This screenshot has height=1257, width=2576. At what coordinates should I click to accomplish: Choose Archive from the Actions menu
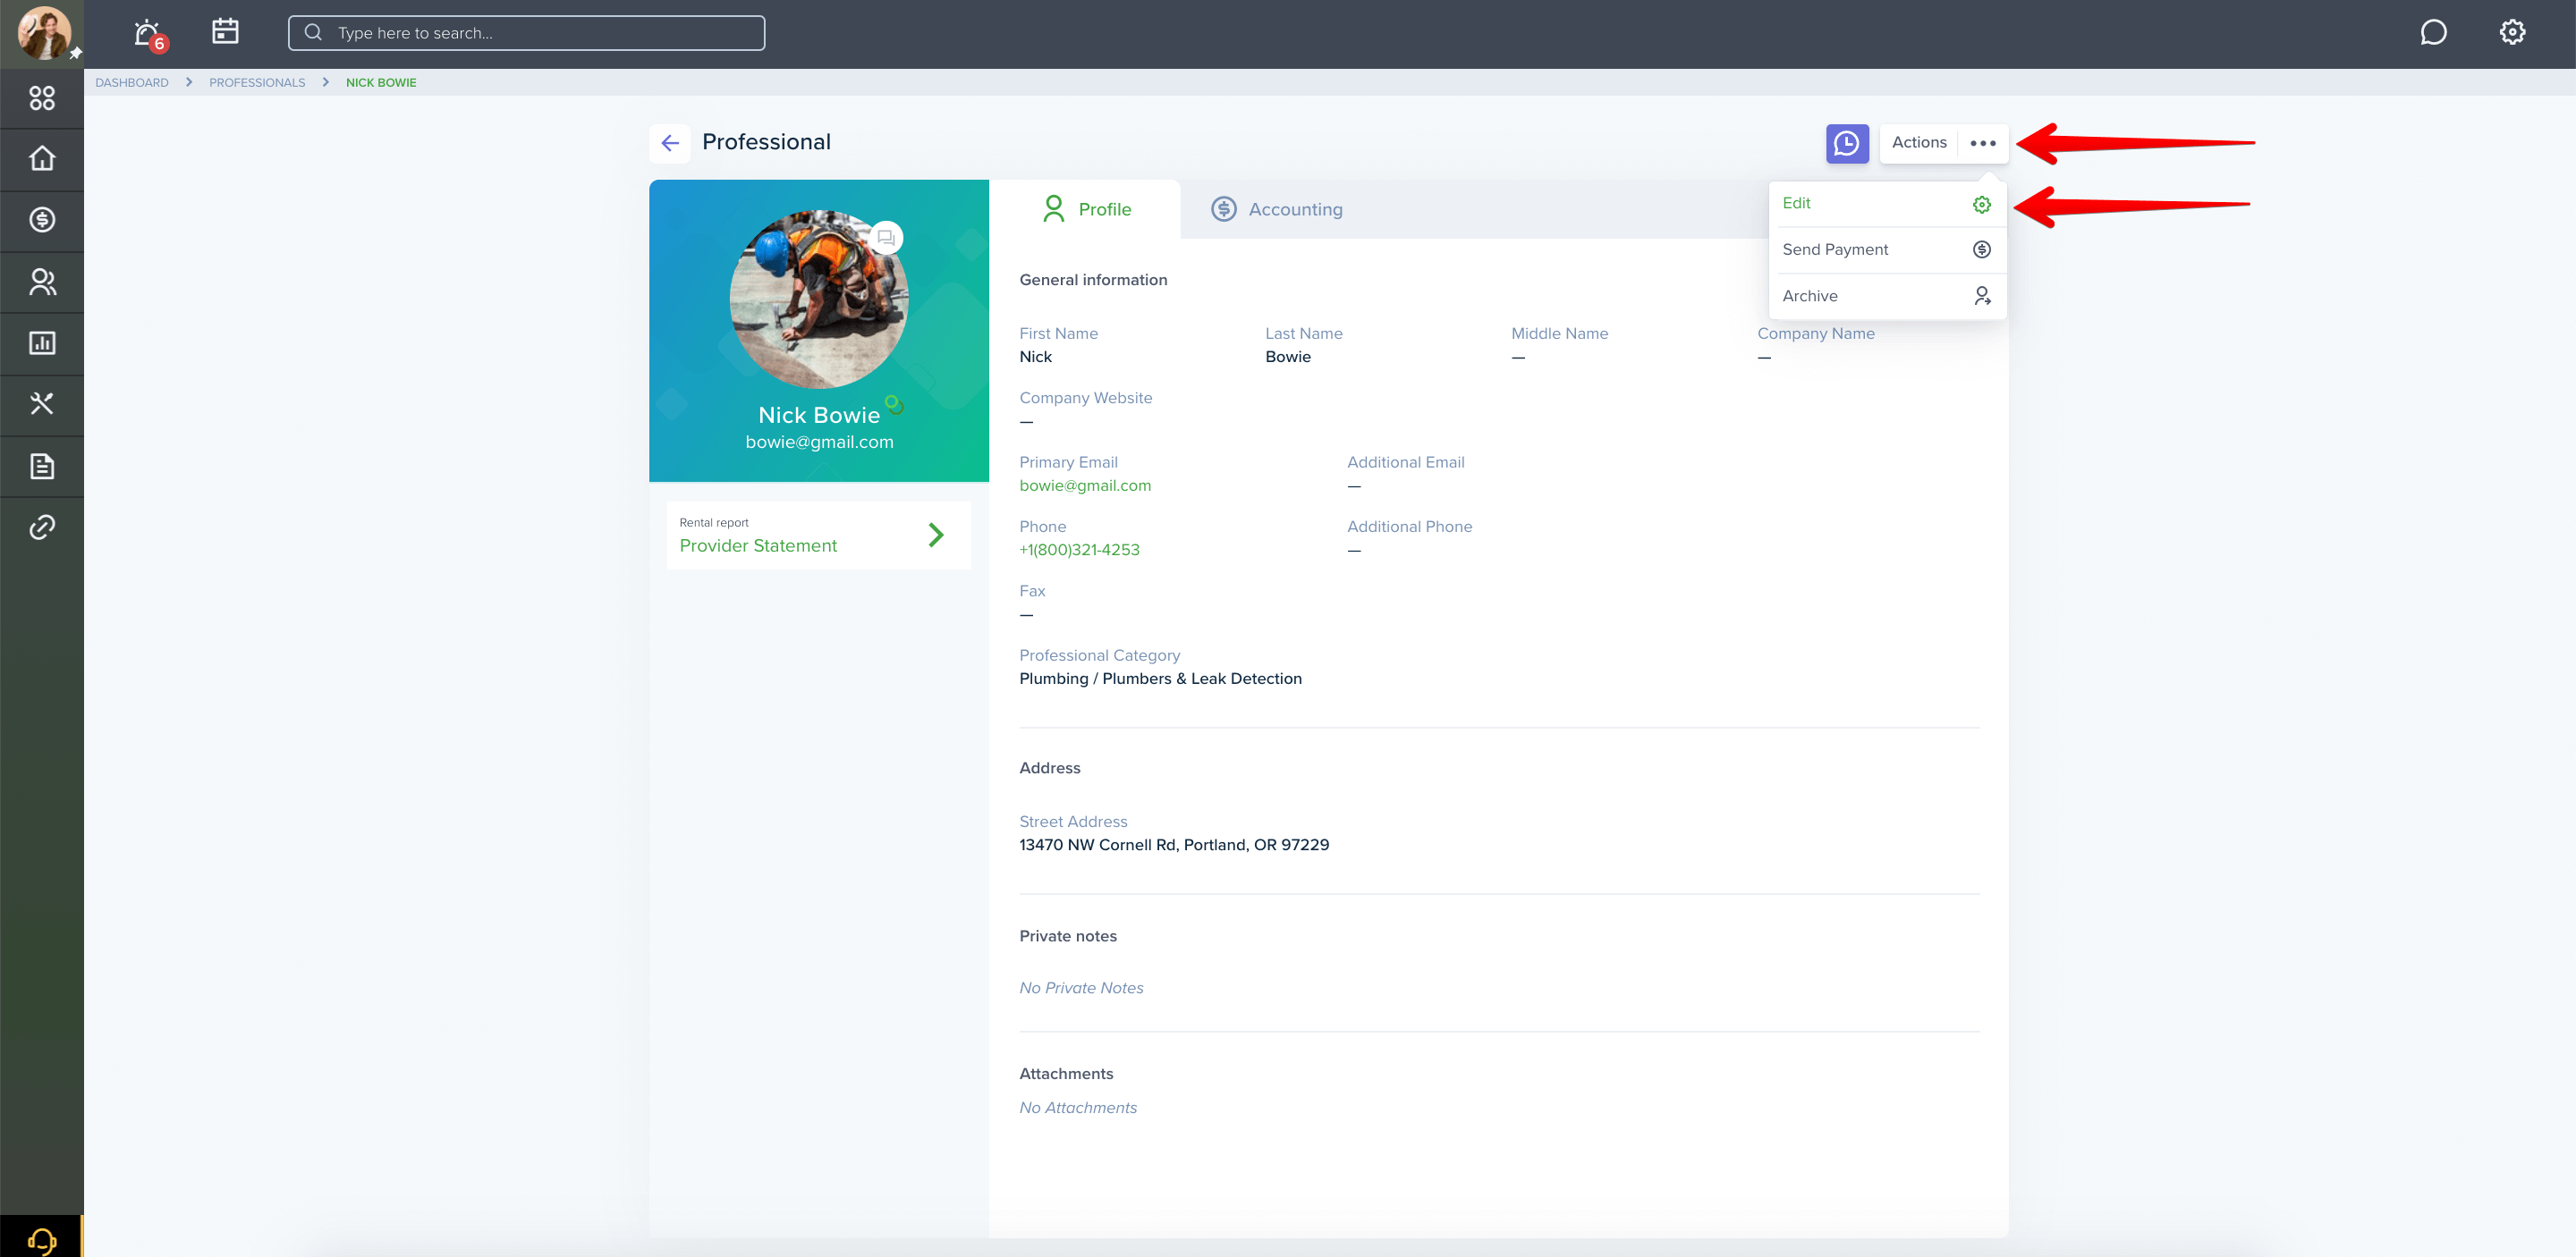click(x=1887, y=296)
